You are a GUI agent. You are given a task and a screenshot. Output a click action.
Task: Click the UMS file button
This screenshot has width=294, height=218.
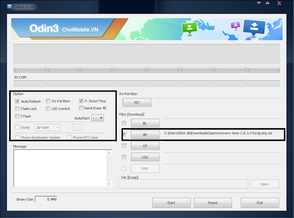(145, 169)
